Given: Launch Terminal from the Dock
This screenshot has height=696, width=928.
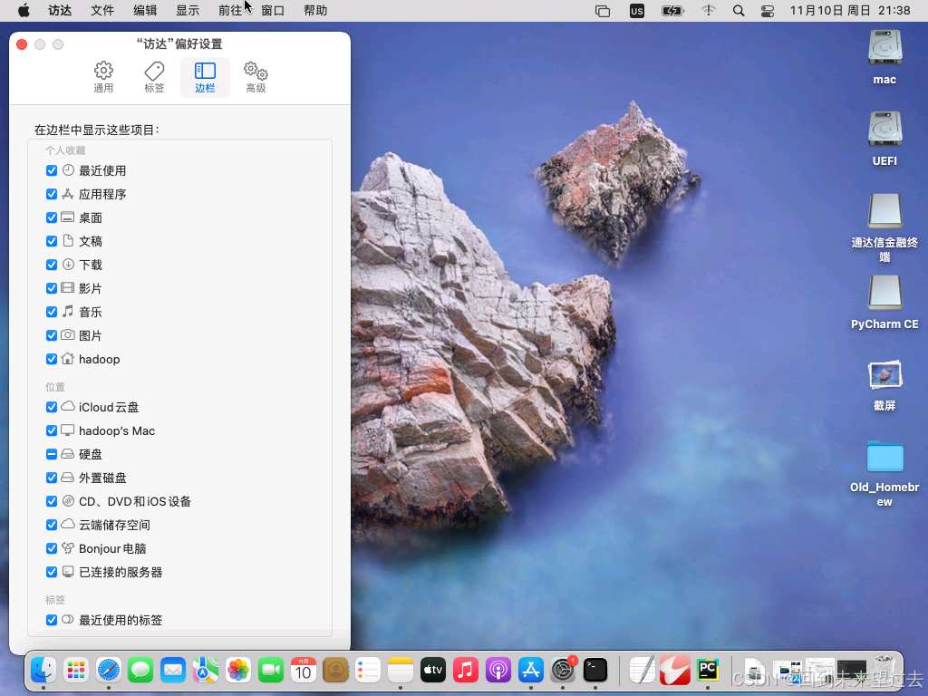Looking at the screenshot, I should coord(595,671).
